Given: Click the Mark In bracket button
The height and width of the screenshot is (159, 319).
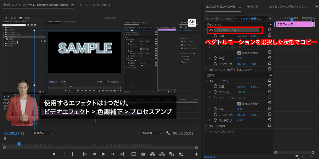Looking at the screenshot, I should 64,154.
